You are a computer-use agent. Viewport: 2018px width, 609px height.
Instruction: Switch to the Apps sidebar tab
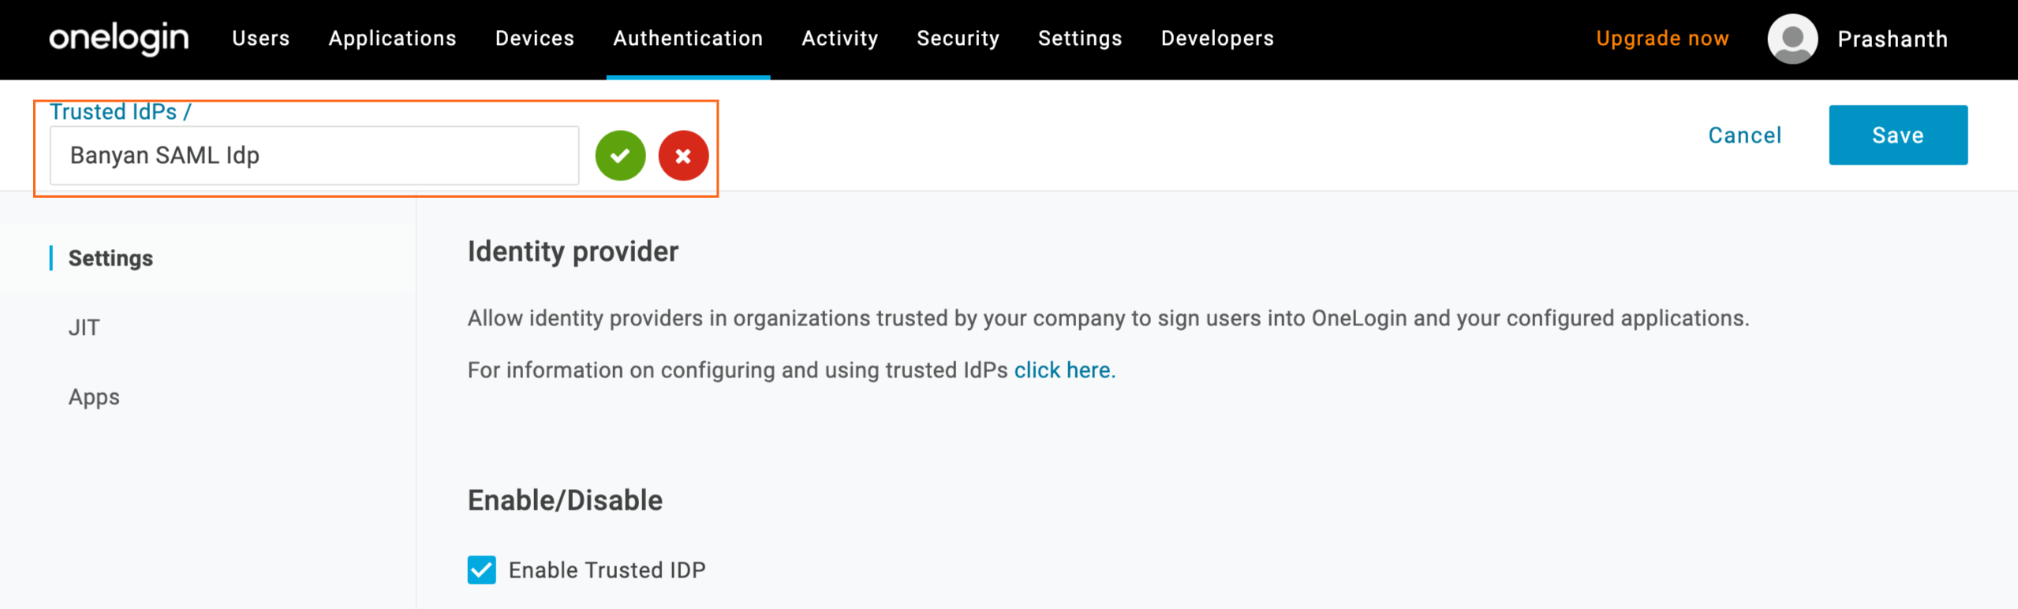94,397
